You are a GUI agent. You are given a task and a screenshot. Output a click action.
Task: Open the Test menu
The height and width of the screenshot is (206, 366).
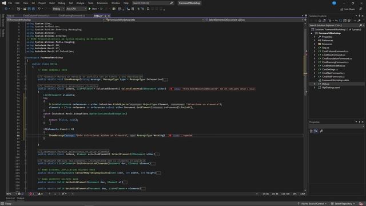pyautogui.click(x=71, y=3)
